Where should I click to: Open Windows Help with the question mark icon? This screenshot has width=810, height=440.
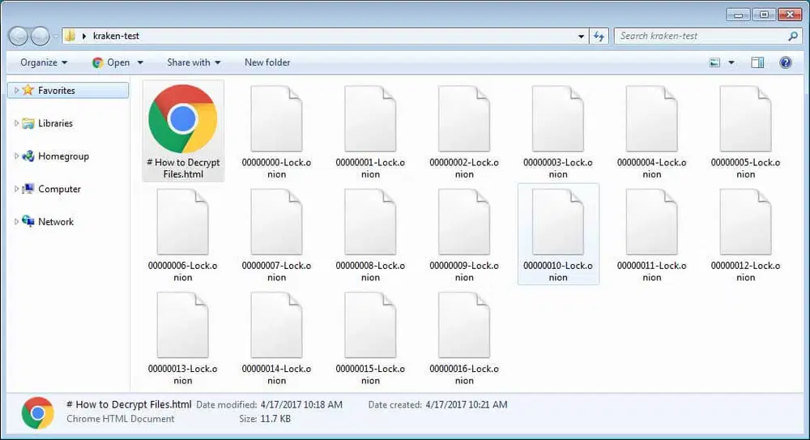(x=786, y=62)
